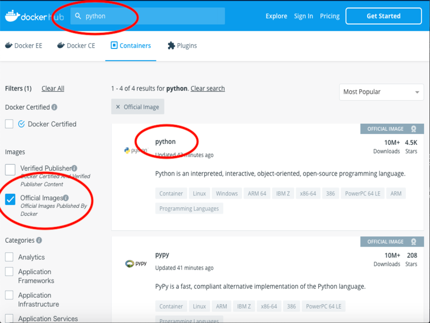
Task: Uncheck the Official Images checkbox
Action: (x=10, y=199)
